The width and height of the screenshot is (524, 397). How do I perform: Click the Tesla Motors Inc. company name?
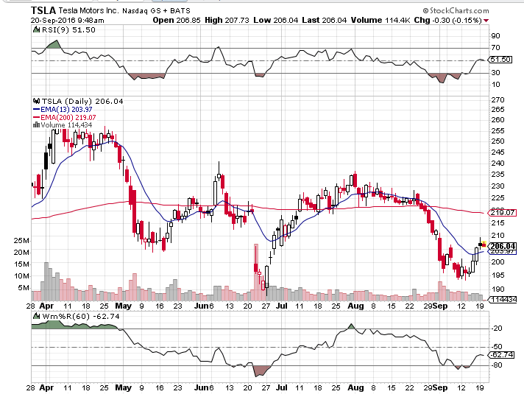(x=88, y=11)
